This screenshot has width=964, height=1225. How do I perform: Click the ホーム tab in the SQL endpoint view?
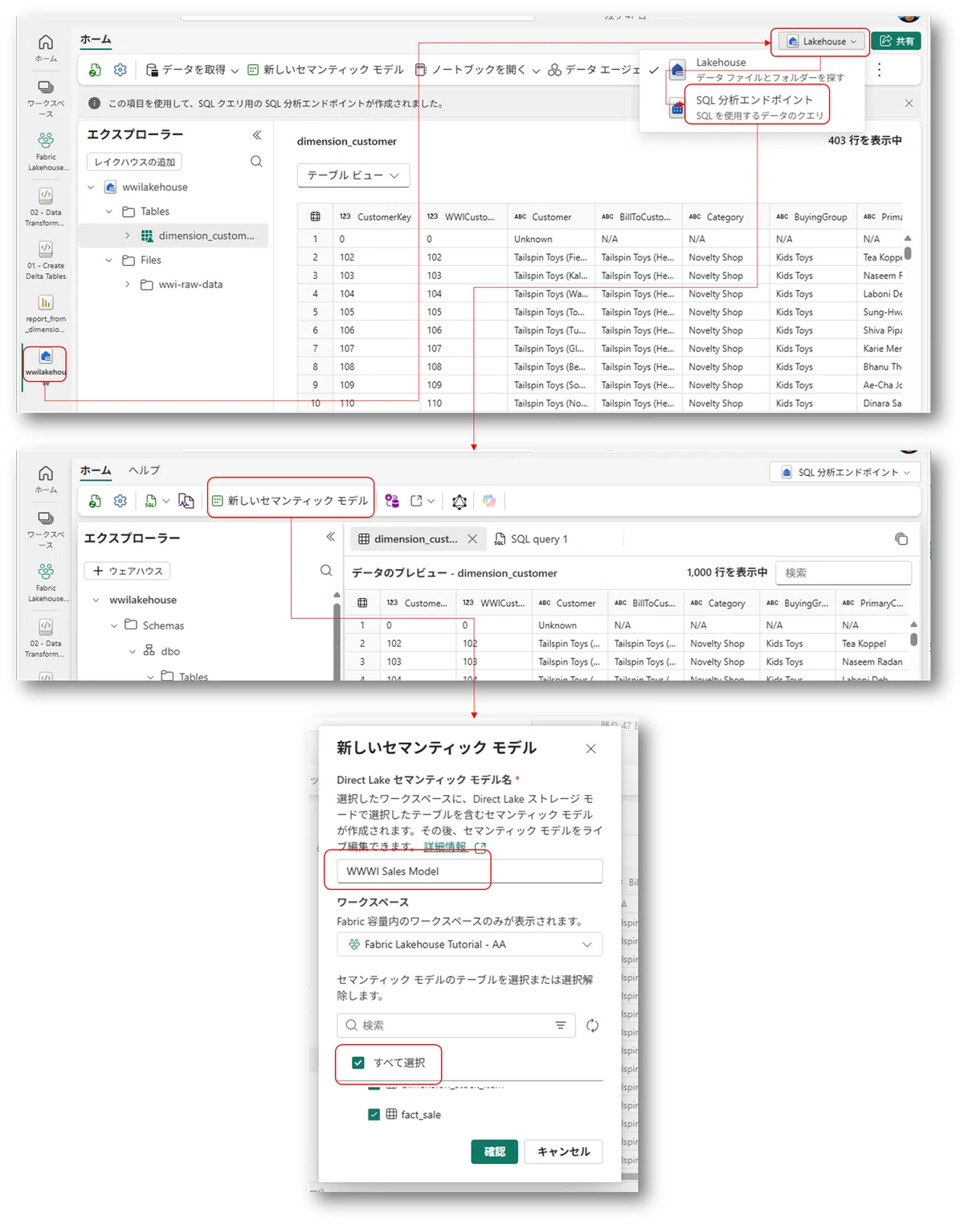[x=96, y=470]
